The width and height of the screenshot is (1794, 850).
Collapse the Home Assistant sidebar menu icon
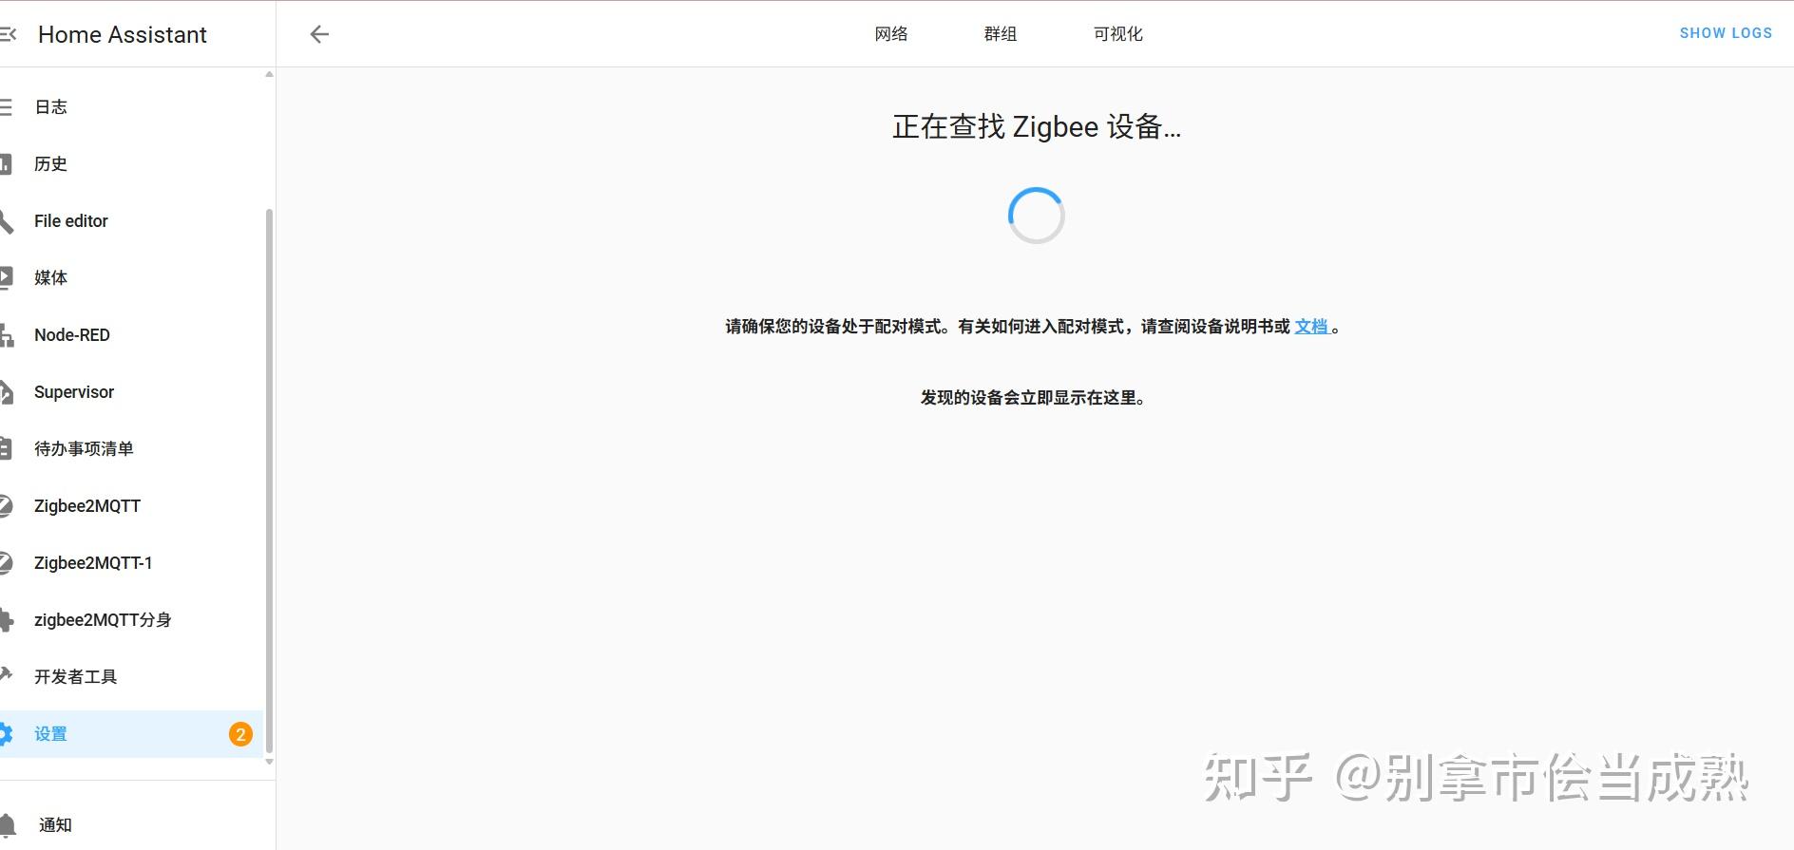coord(8,34)
